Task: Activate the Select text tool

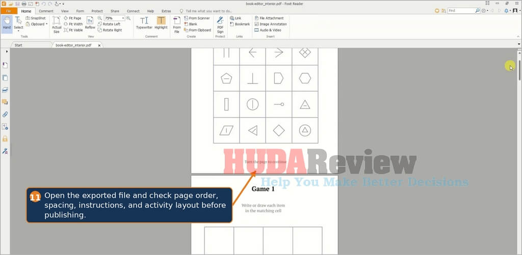Action: [x=18, y=24]
